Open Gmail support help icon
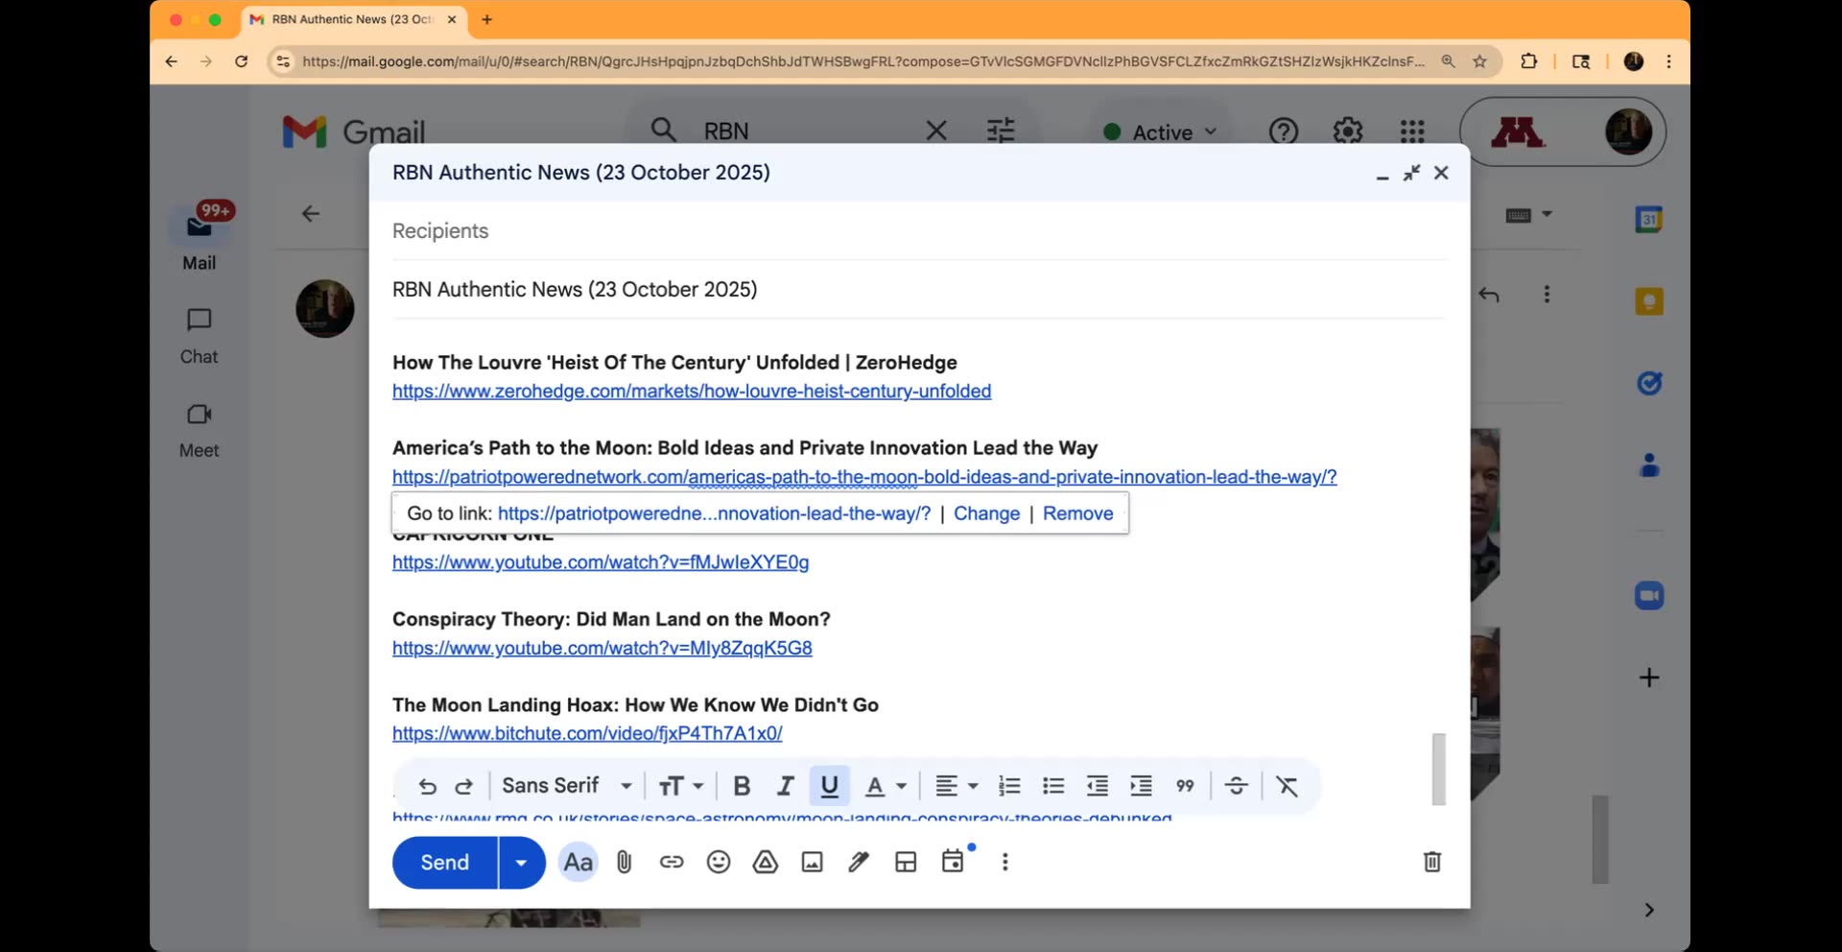This screenshot has height=952, width=1842. point(1284,131)
